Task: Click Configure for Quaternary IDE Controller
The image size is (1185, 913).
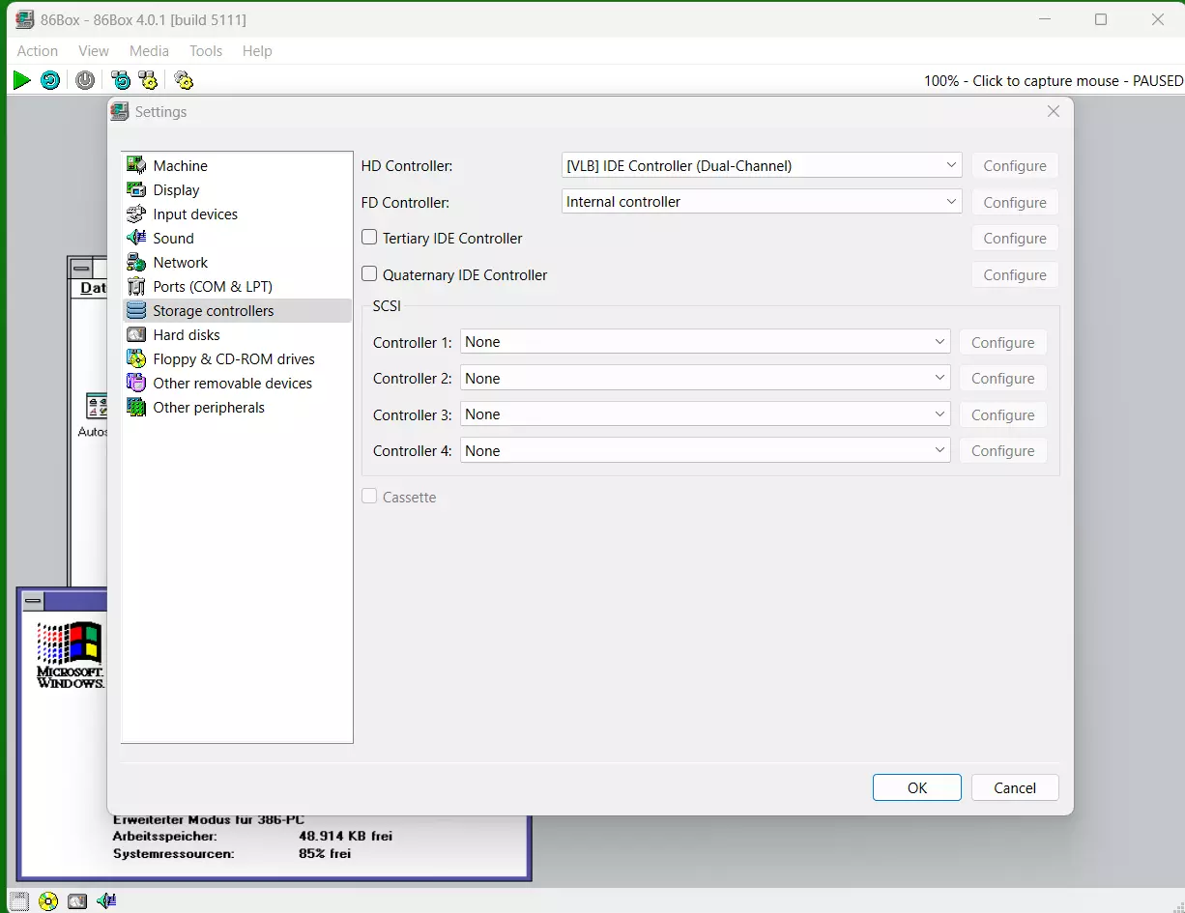Action: (1015, 274)
